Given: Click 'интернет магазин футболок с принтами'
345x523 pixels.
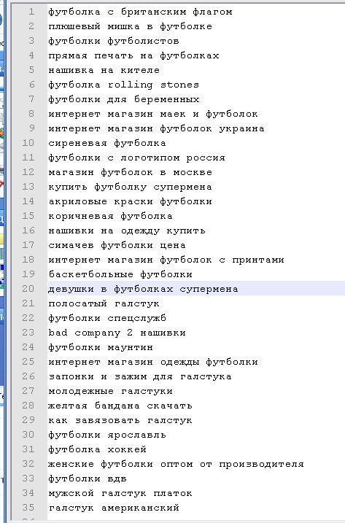Looking at the screenshot, I should (x=166, y=260).
